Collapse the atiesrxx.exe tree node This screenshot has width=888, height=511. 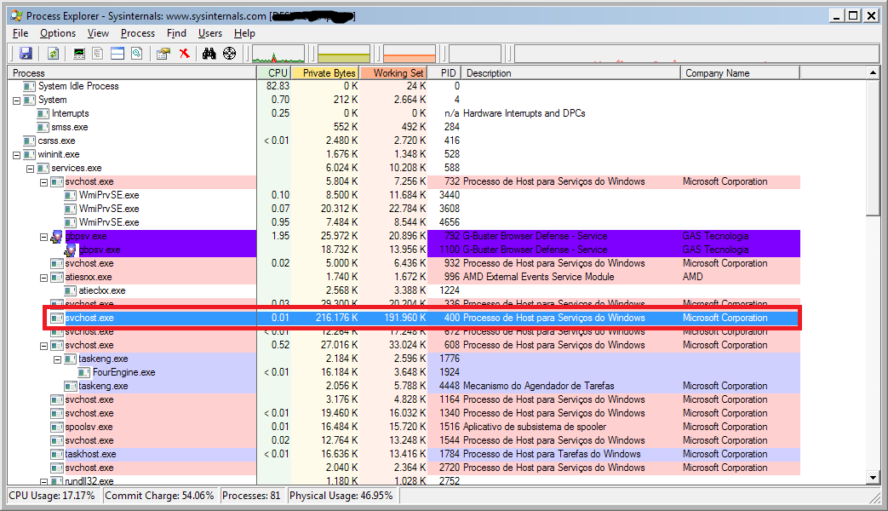pos(43,278)
